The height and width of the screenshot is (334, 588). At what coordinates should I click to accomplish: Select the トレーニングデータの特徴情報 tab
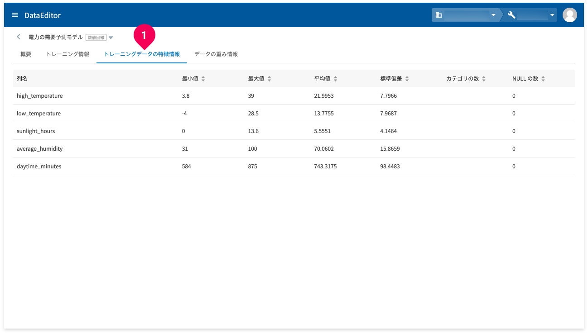pos(142,54)
